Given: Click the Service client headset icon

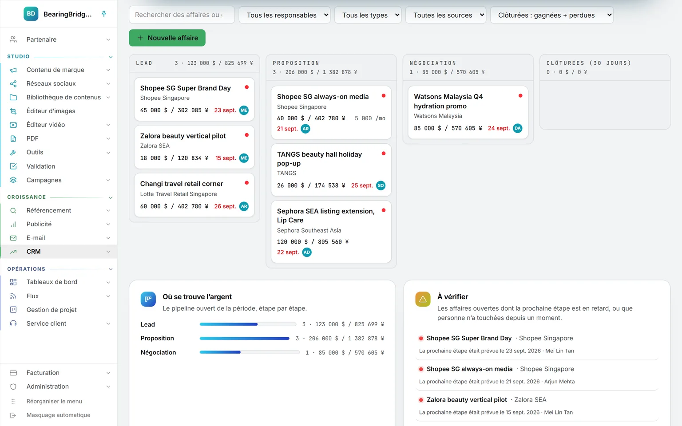Looking at the screenshot, I should pyautogui.click(x=13, y=323).
